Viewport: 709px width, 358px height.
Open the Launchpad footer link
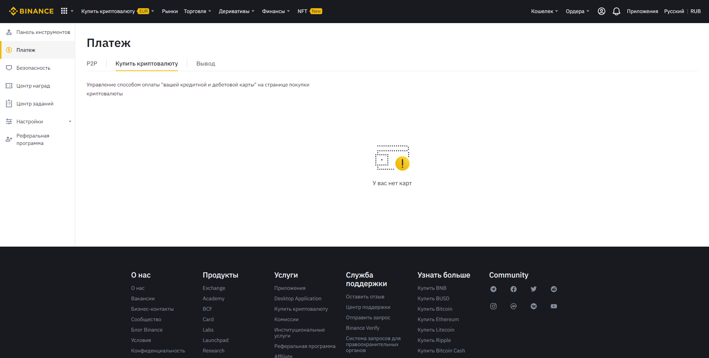pyautogui.click(x=215, y=340)
